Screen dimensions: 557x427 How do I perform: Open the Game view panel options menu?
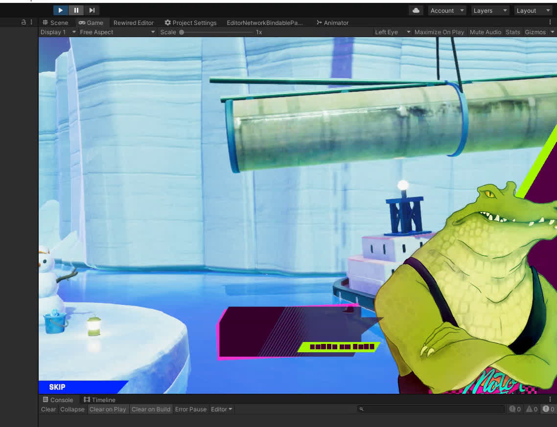point(550,22)
